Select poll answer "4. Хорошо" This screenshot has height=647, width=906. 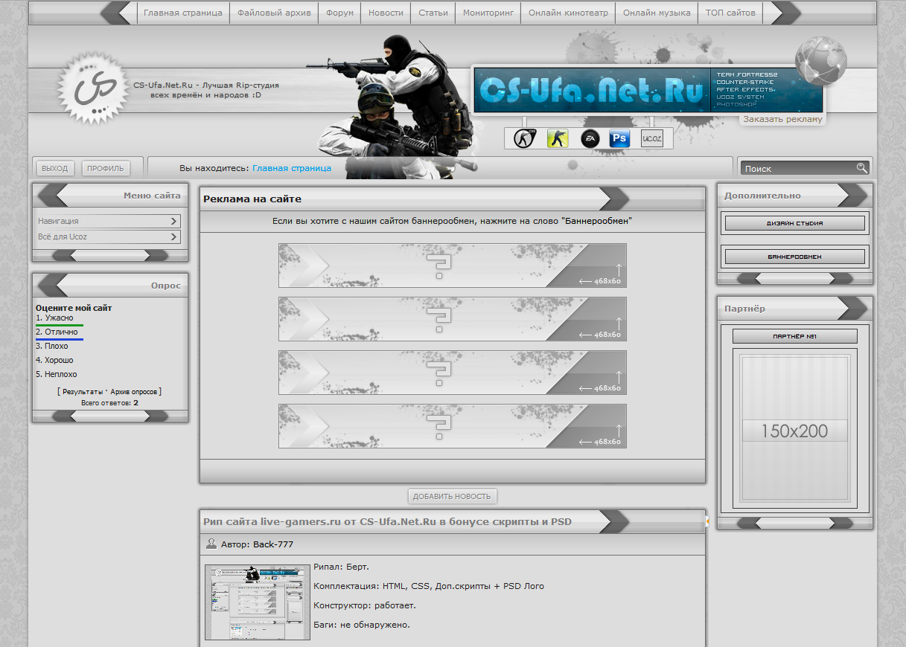point(54,360)
